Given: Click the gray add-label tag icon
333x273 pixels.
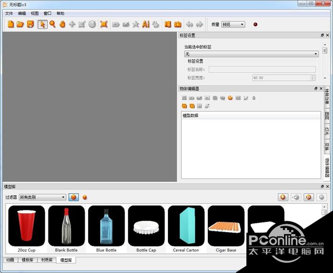Looking at the screenshot, I should pos(116,24).
